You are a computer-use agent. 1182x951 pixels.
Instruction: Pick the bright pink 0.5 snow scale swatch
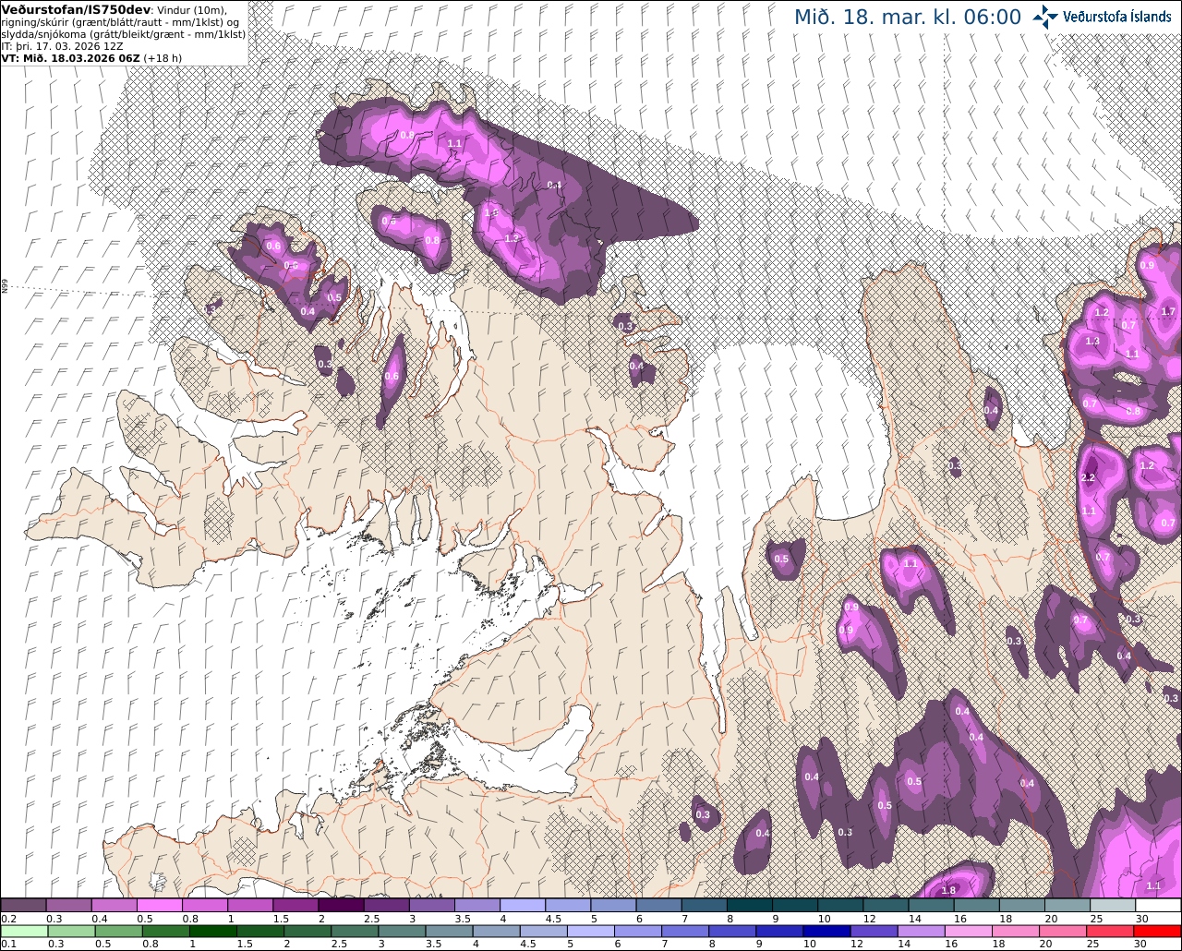pos(159,906)
